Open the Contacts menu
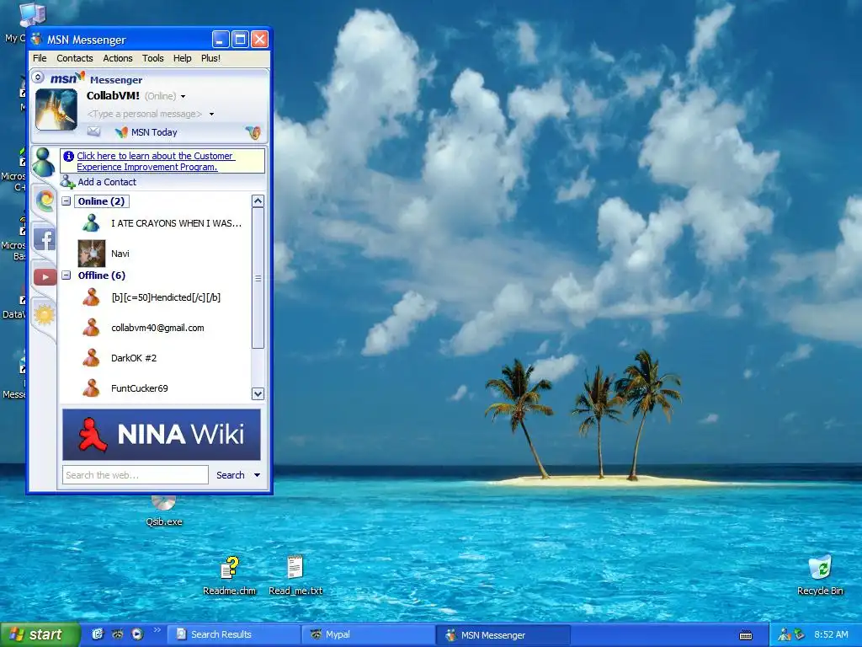Image resolution: width=862 pixels, height=647 pixels. 75,58
